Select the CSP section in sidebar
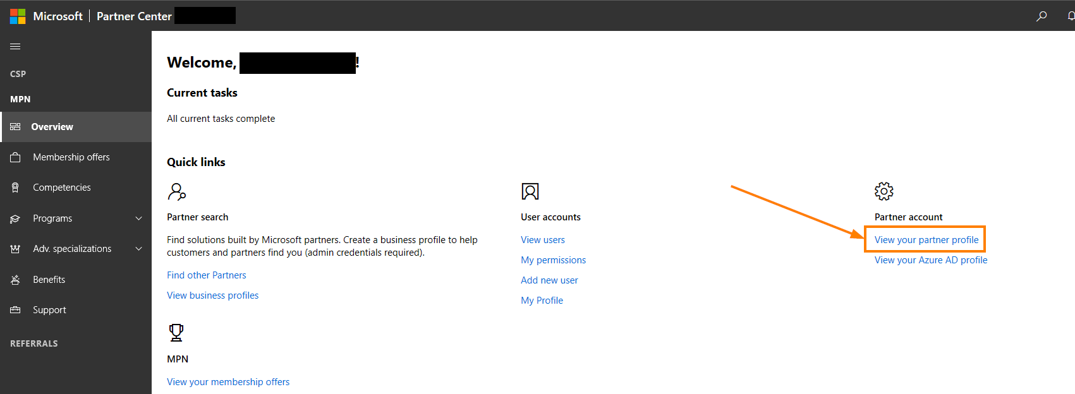The width and height of the screenshot is (1075, 394). [x=18, y=74]
